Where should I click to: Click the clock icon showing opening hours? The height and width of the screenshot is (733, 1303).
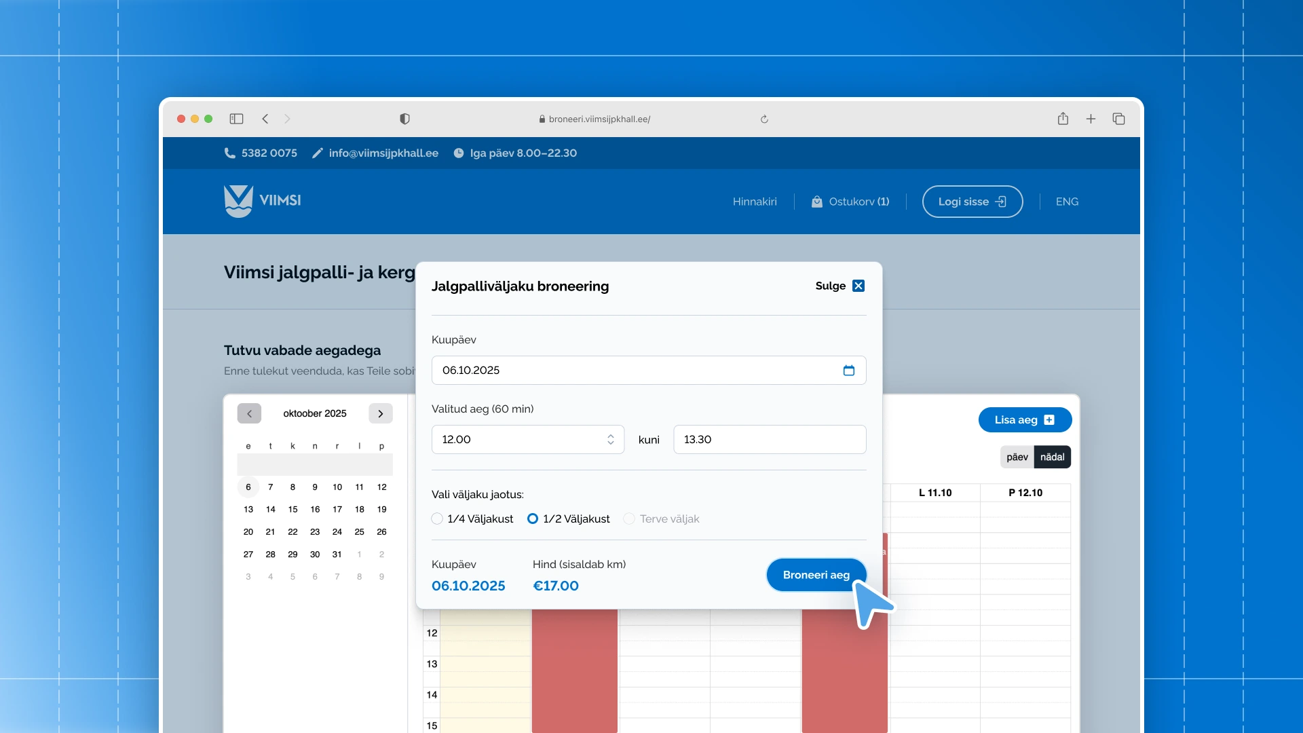click(x=459, y=153)
